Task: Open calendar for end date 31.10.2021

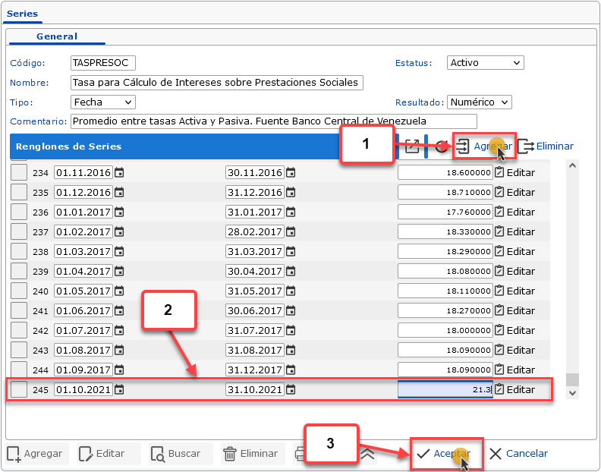Action: 291,390
